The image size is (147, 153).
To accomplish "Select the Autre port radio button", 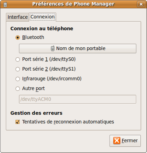I will coord(18,89).
